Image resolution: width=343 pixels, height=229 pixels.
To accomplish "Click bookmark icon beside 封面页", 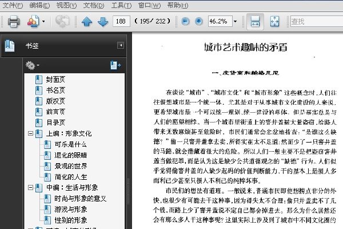I will pos(39,80).
